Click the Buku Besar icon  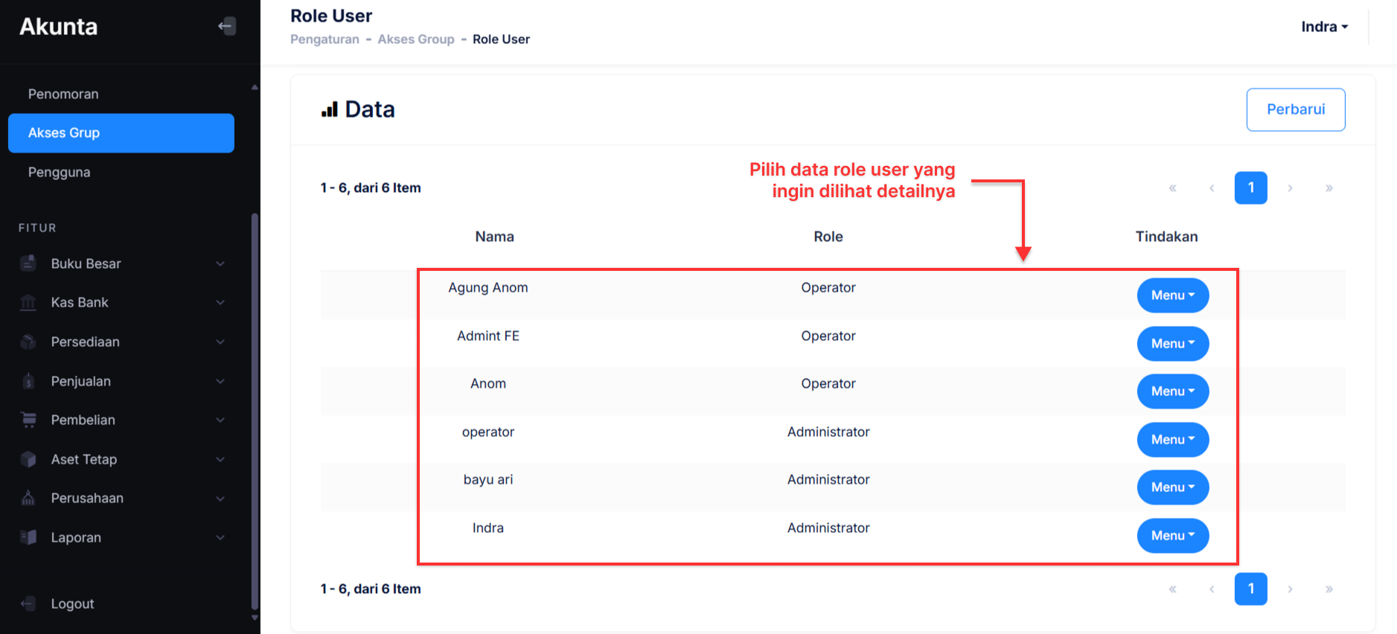point(28,263)
